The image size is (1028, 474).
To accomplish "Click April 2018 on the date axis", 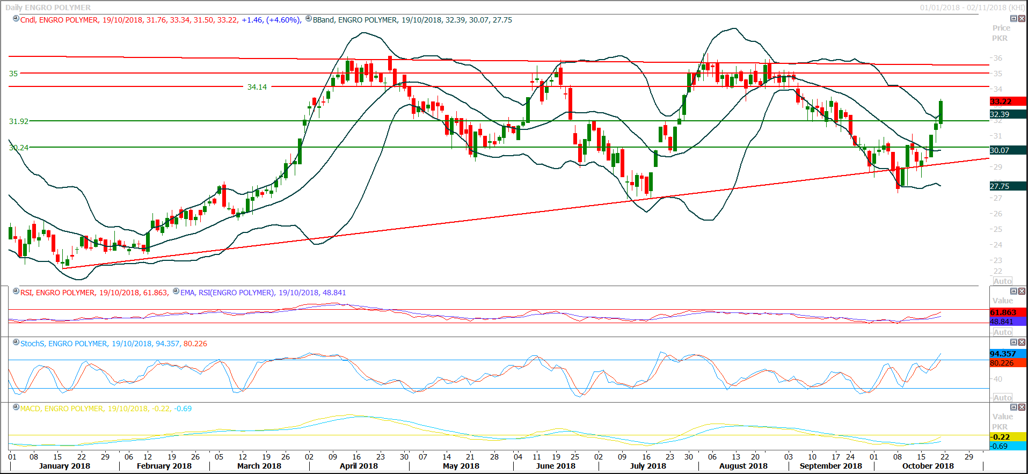I will [359, 466].
